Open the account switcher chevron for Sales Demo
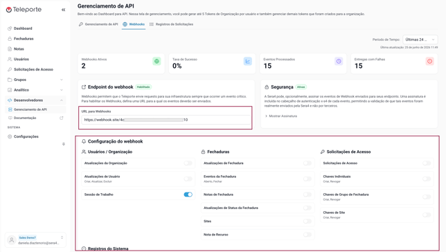 point(62,237)
